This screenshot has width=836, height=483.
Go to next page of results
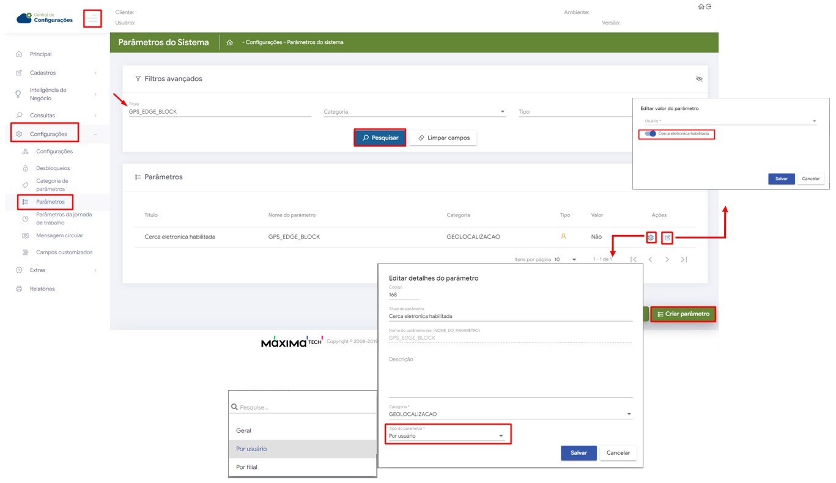click(667, 260)
